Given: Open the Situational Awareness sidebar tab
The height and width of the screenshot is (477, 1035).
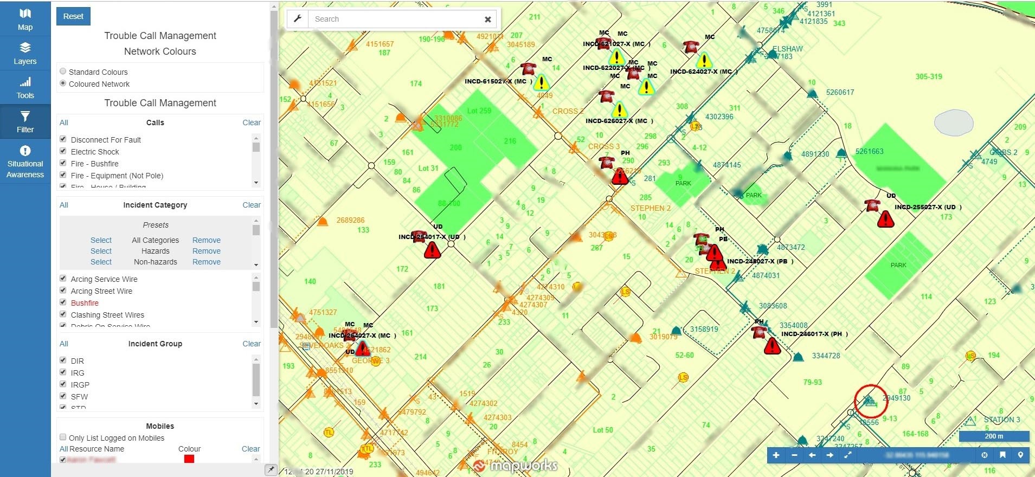Looking at the screenshot, I should click(25, 161).
